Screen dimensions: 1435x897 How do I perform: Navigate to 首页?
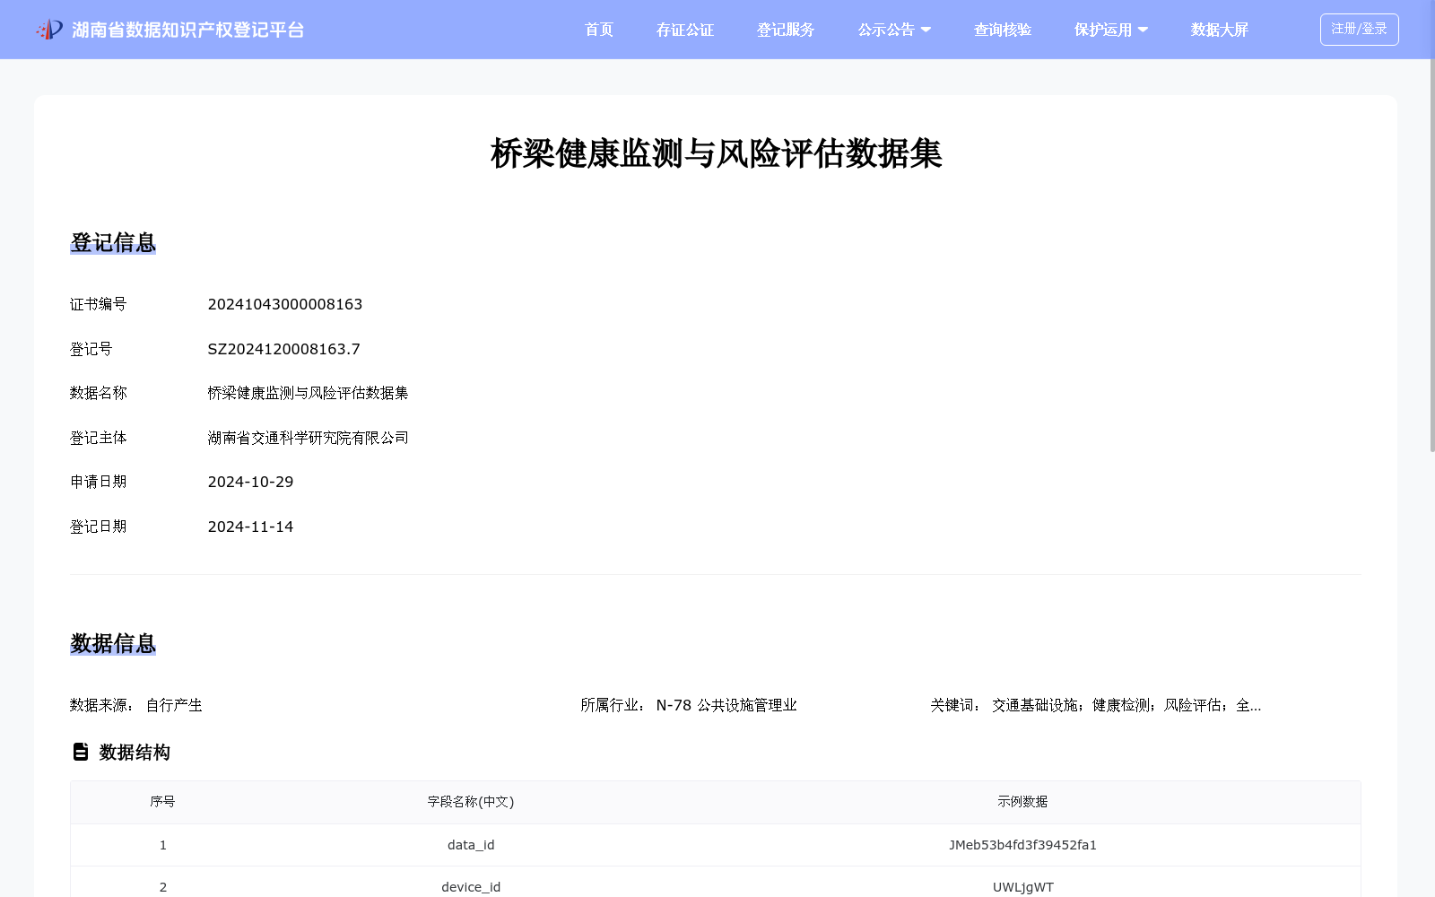pyautogui.click(x=598, y=30)
